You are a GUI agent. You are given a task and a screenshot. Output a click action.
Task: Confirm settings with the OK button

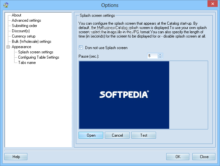point(178,157)
